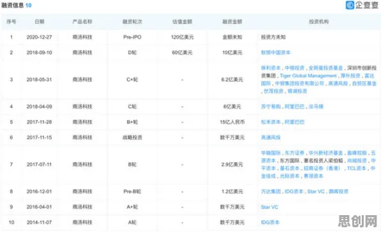Open IDG资本 link in the A轮 row
This screenshot has width=381, height=233.
coord(270,223)
